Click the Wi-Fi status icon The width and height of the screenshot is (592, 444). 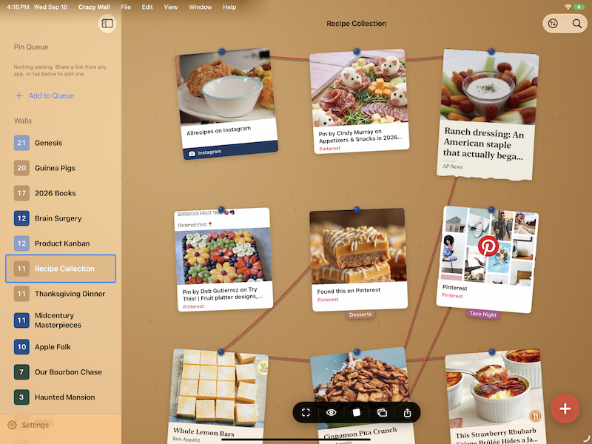[568, 7]
